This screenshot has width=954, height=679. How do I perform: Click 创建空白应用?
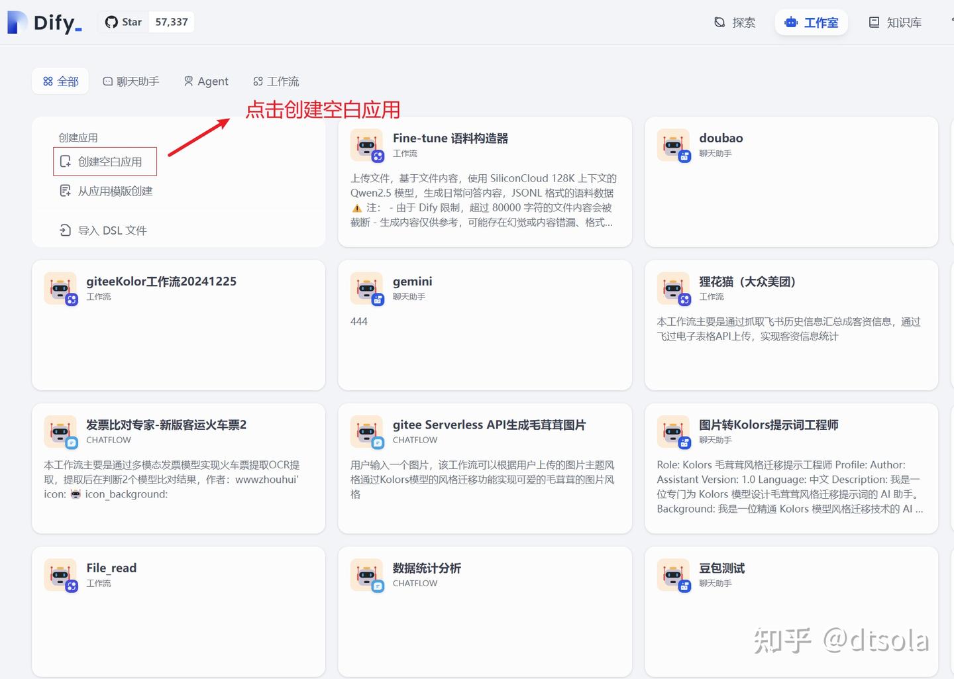105,162
